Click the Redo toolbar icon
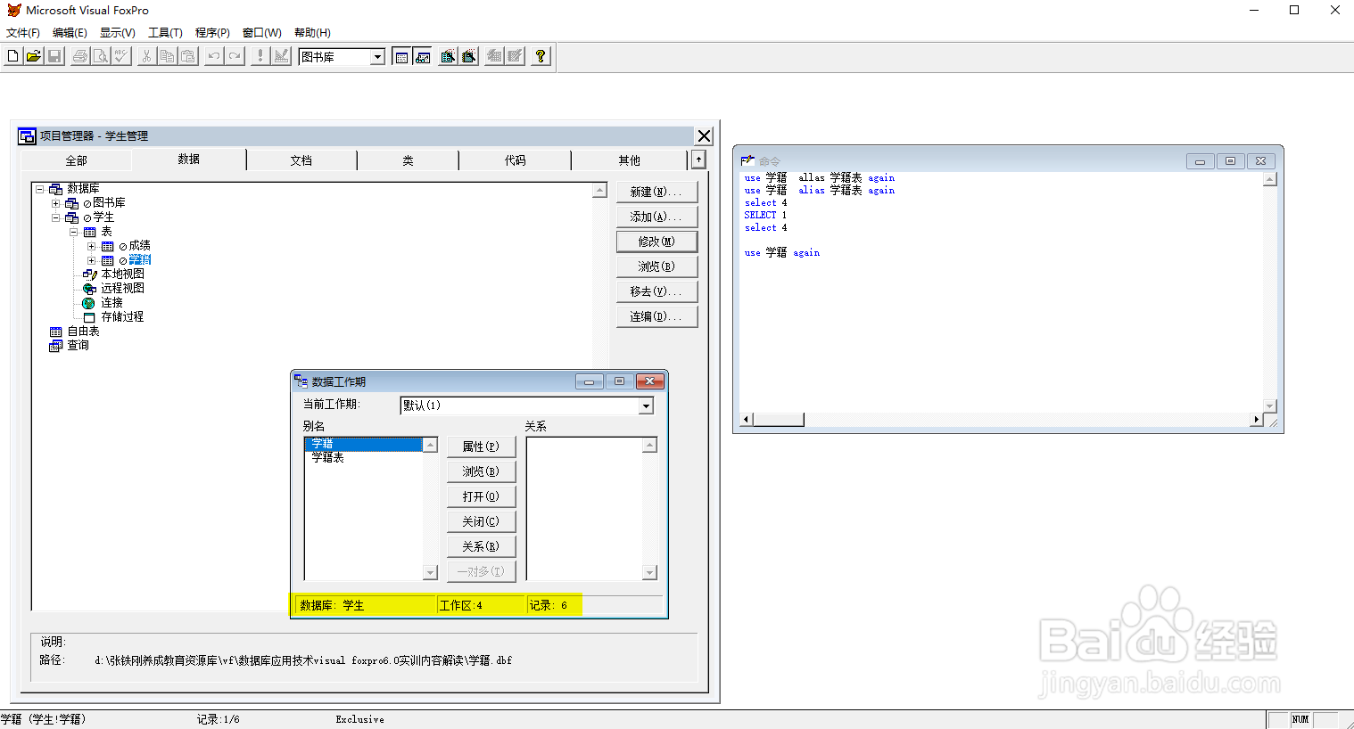Viewport: 1354px width, 729px height. 235,56
